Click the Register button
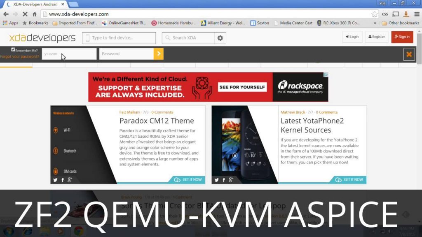The width and height of the screenshot is (422, 237). tap(377, 37)
